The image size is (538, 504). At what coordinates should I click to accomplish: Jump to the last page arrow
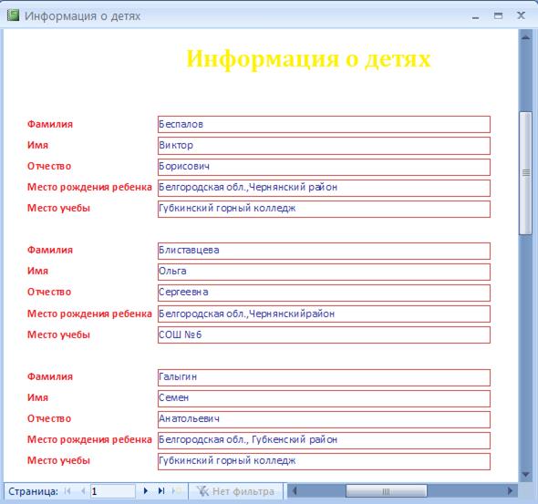[161, 491]
